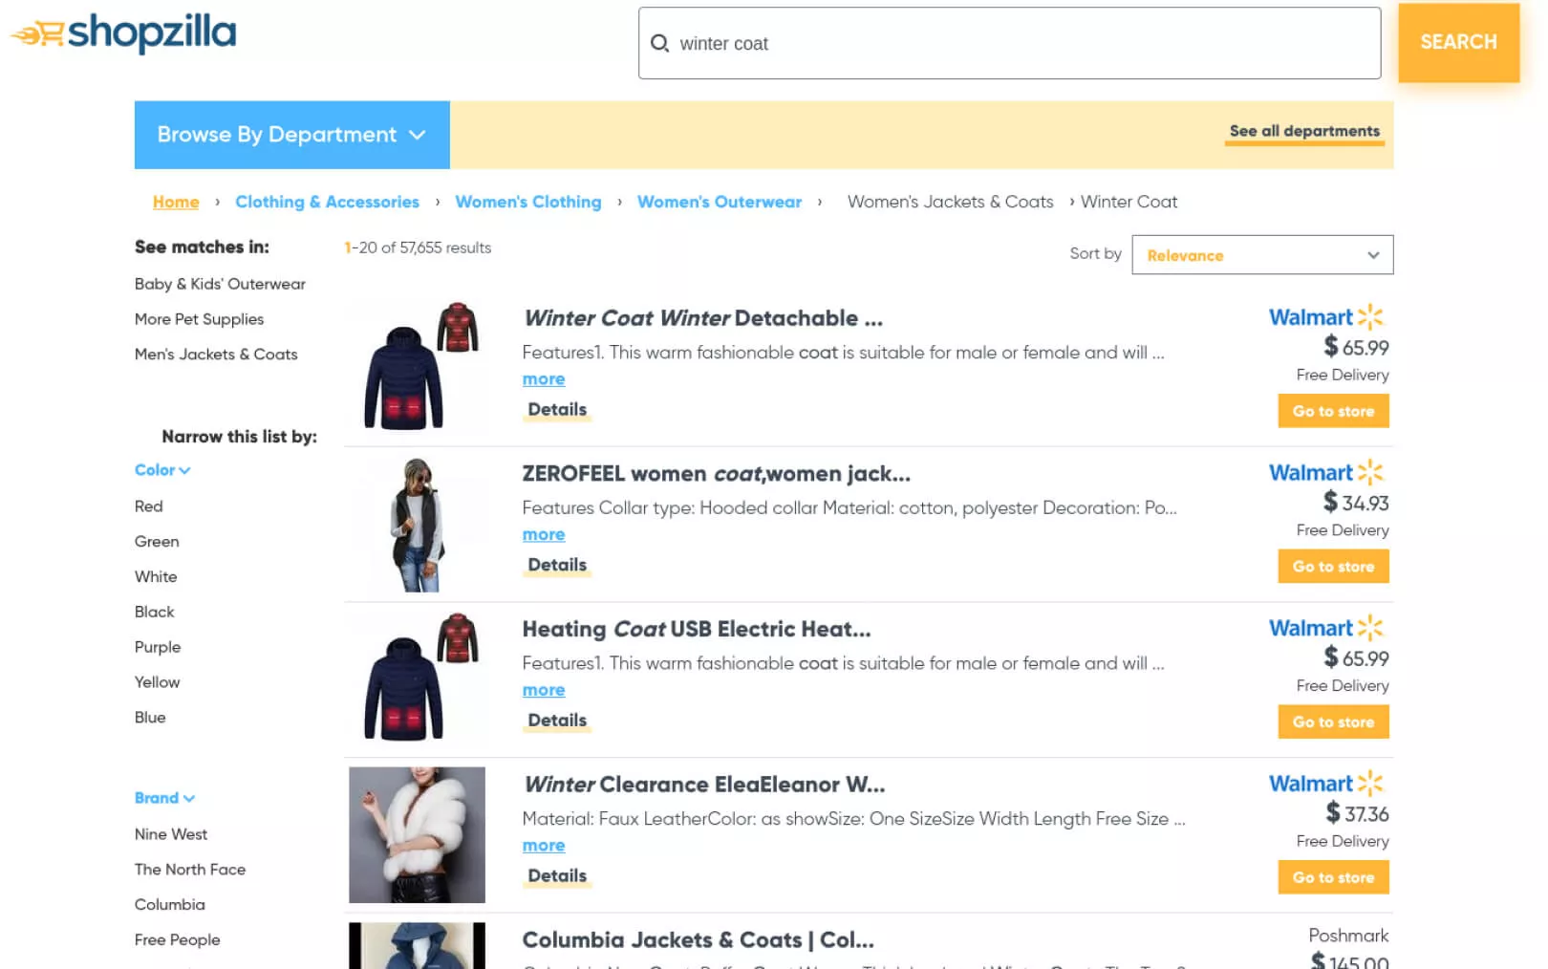Filter by color Black
Viewport: 1548px width, 969px height.
tap(154, 613)
